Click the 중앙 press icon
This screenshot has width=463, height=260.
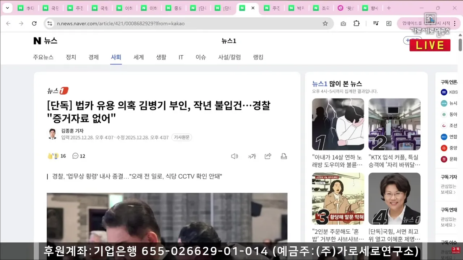pos(444,148)
